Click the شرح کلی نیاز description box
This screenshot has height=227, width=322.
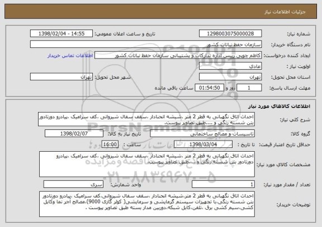tap(146, 119)
